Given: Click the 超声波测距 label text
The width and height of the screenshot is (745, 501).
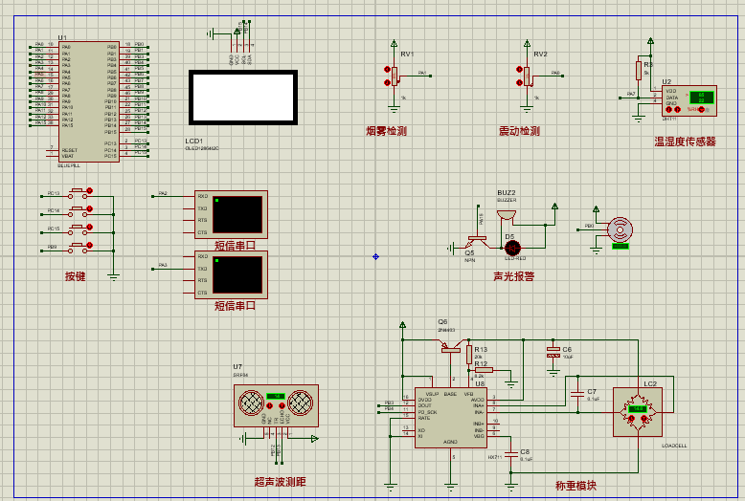Looking at the screenshot, I should [280, 482].
